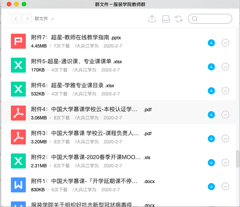The width and height of the screenshot is (240, 207).
Task: Click the upload file icon in toolbar
Action: coord(152,19)
